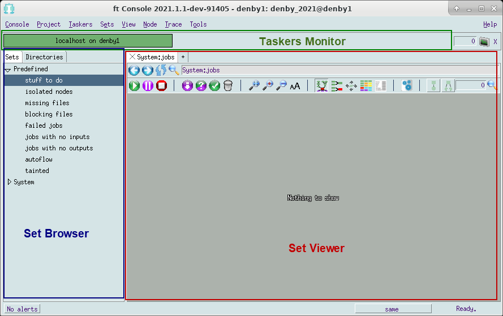Click the red Stop button

161,85
